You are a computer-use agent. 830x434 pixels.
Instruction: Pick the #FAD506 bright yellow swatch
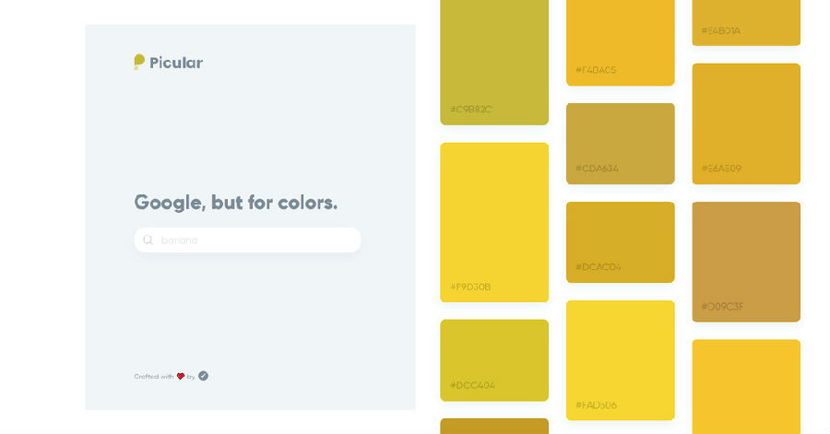620,359
